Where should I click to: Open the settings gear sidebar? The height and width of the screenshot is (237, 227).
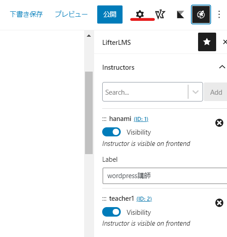140,15
